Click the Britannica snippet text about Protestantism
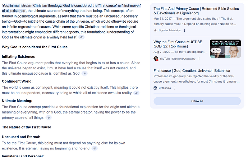Viewport: 248px width, 157px height. coord(197,79)
